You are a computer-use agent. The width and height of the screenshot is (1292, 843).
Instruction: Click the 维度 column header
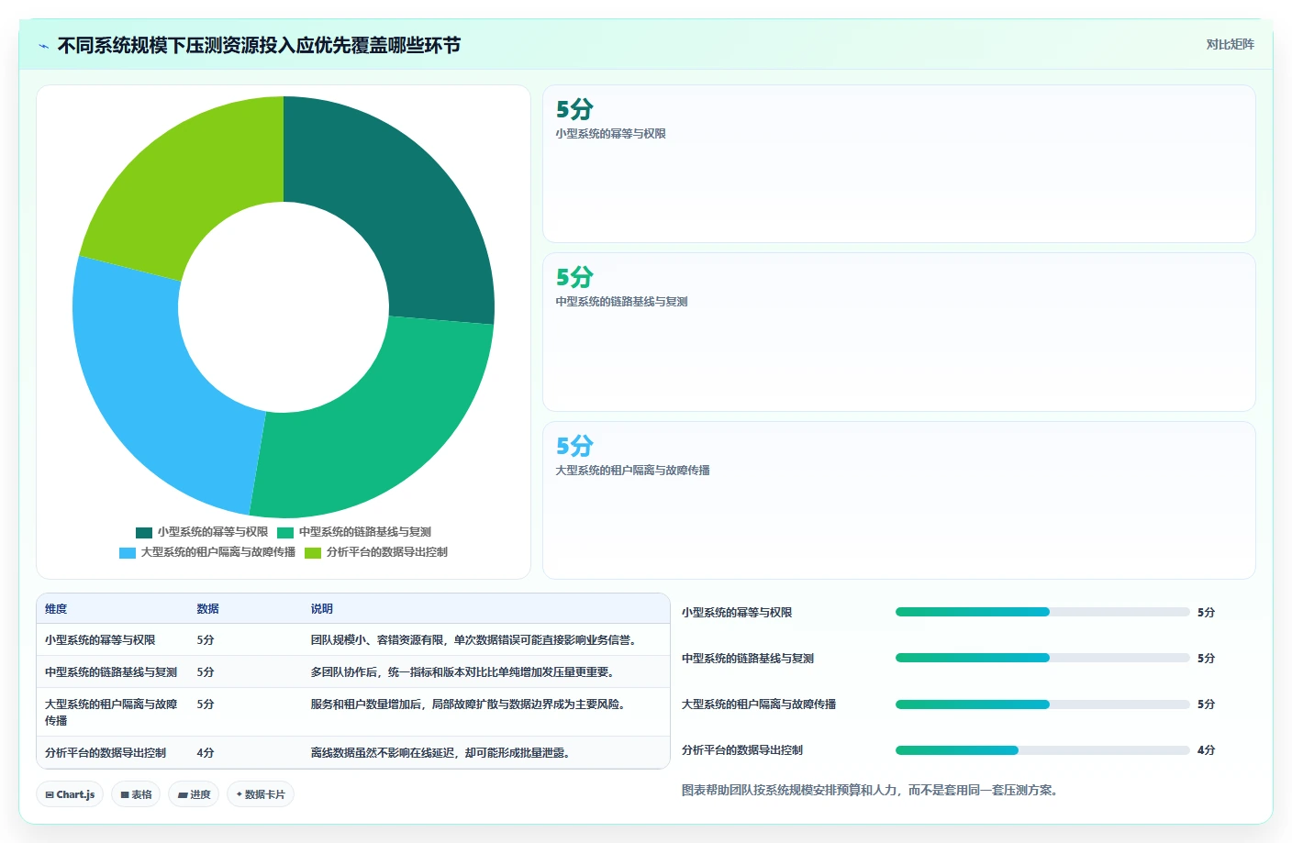tap(56, 609)
